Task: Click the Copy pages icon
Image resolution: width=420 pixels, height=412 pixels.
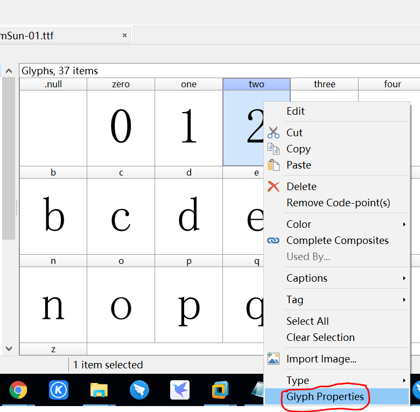Action: (x=273, y=149)
